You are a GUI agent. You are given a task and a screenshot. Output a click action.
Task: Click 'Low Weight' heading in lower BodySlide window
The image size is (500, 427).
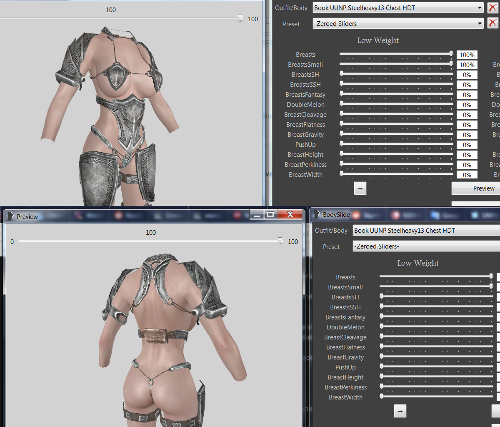click(x=418, y=263)
